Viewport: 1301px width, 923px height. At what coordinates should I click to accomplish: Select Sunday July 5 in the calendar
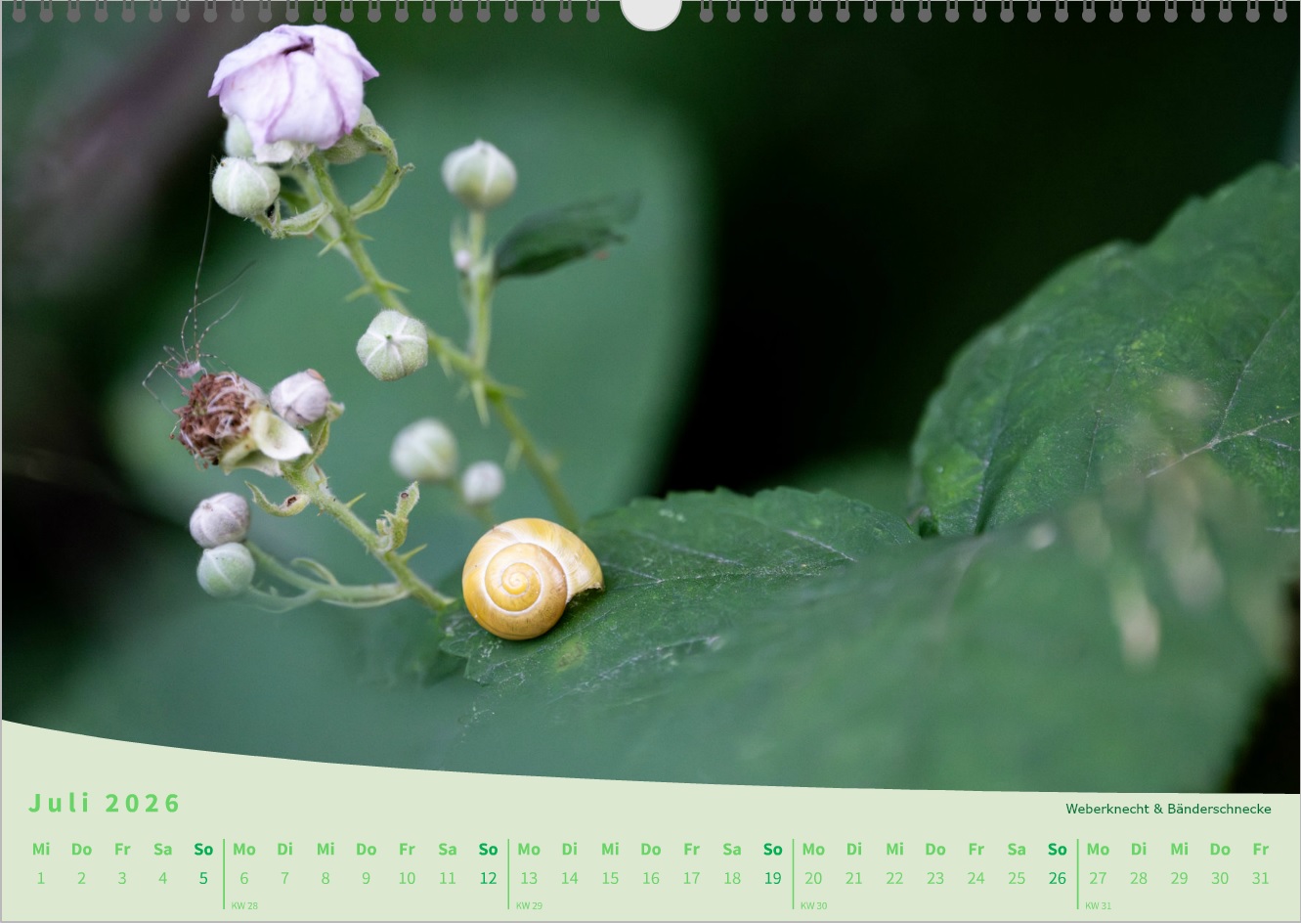[x=203, y=878]
